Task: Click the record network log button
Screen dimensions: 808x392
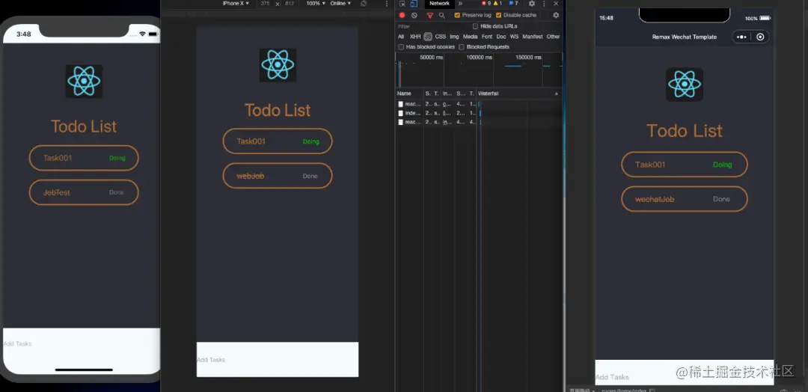Action: (402, 16)
